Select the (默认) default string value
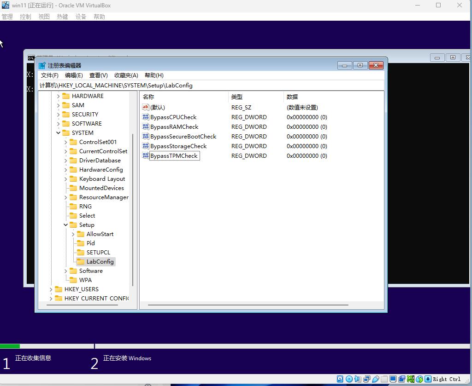 coord(157,108)
